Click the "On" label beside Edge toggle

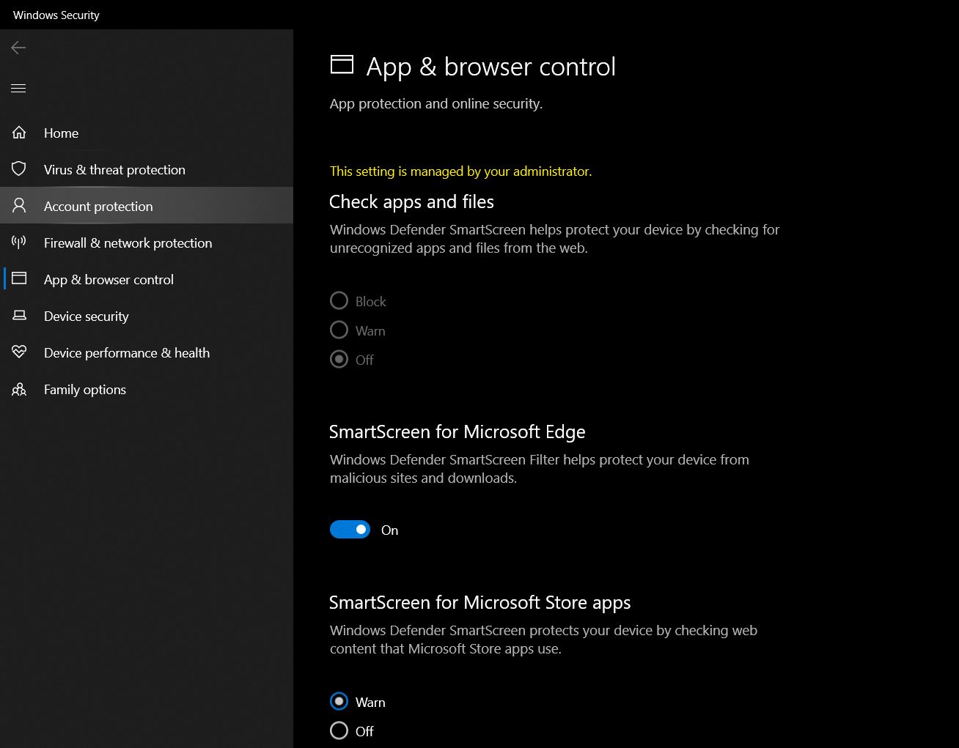click(x=390, y=530)
